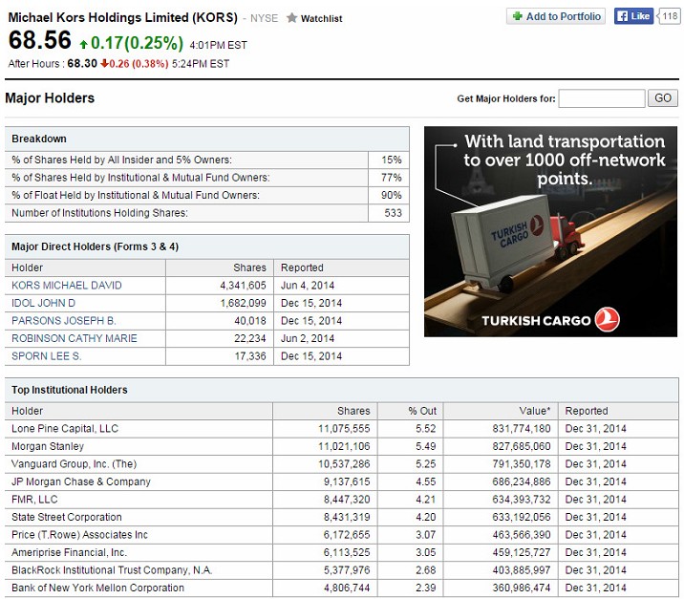The height and width of the screenshot is (599, 684).
Task: Click the Michael Kors Holdings Limited title
Action: pos(123,18)
